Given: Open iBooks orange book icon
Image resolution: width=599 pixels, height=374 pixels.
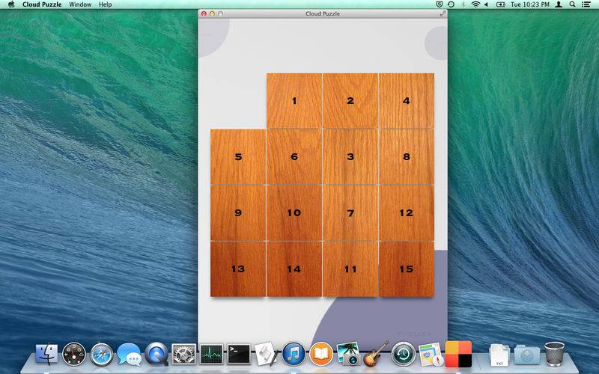Looking at the screenshot, I should pos(321,354).
